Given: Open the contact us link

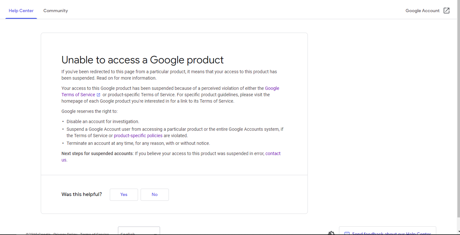Looking at the screenshot, I should 273,153.
